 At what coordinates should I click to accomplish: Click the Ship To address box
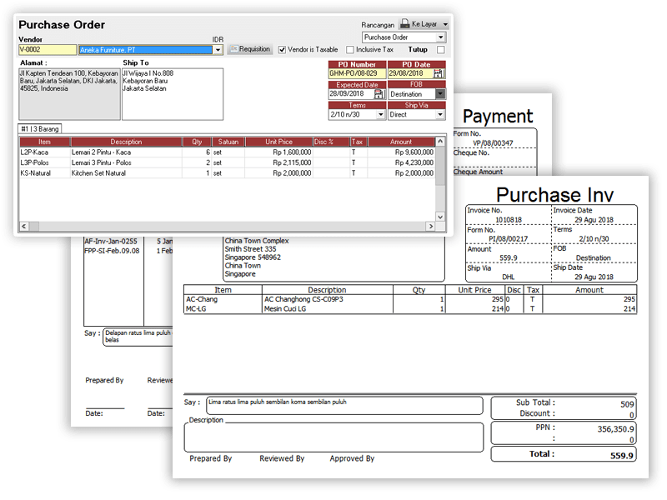click(x=173, y=93)
